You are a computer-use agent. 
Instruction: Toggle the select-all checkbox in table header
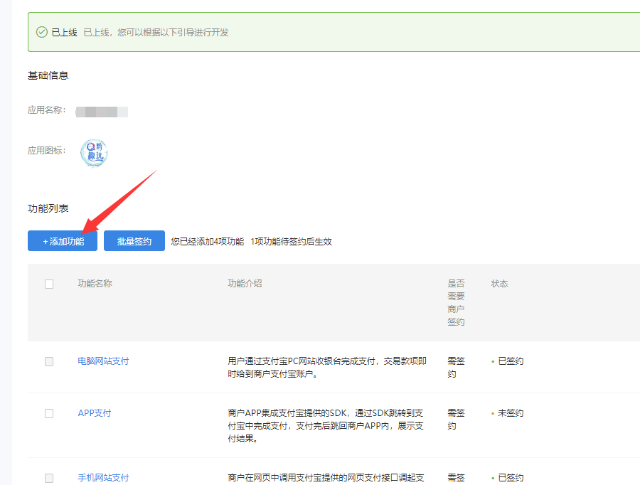click(49, 284)
